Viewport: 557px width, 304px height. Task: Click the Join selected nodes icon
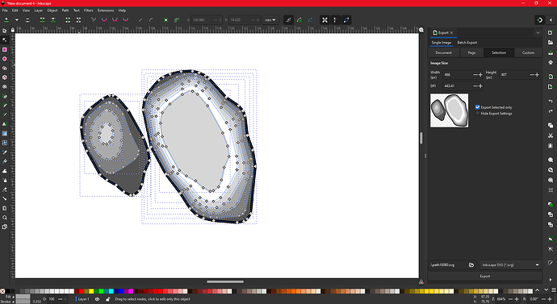click(42, 20)
